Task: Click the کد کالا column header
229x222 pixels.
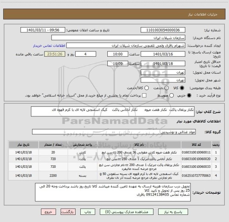Action: click(x=196, y=145)
